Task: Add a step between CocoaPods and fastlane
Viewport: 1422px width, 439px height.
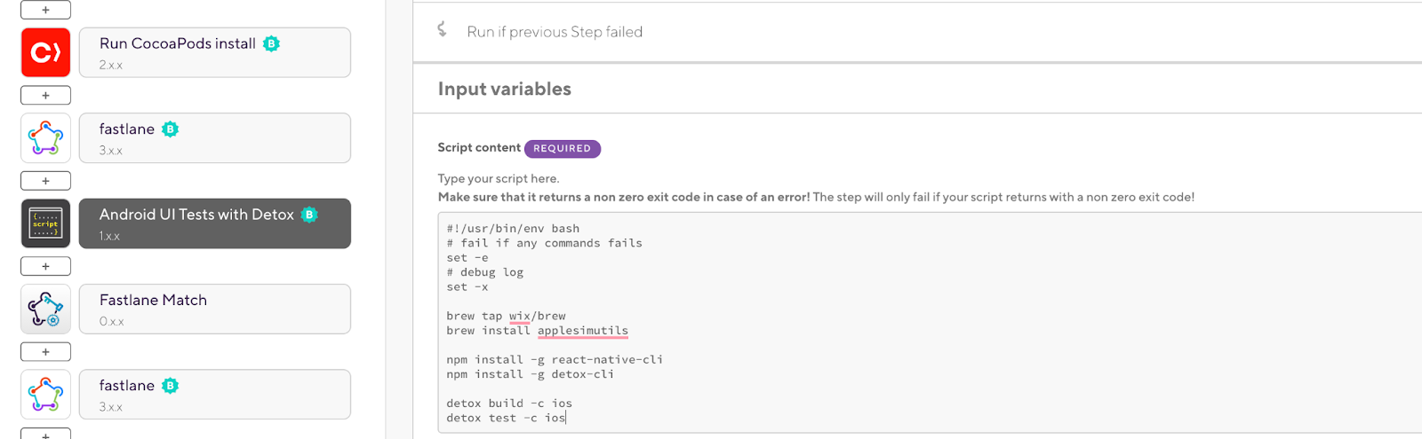Action: click(x=45, y=95)
